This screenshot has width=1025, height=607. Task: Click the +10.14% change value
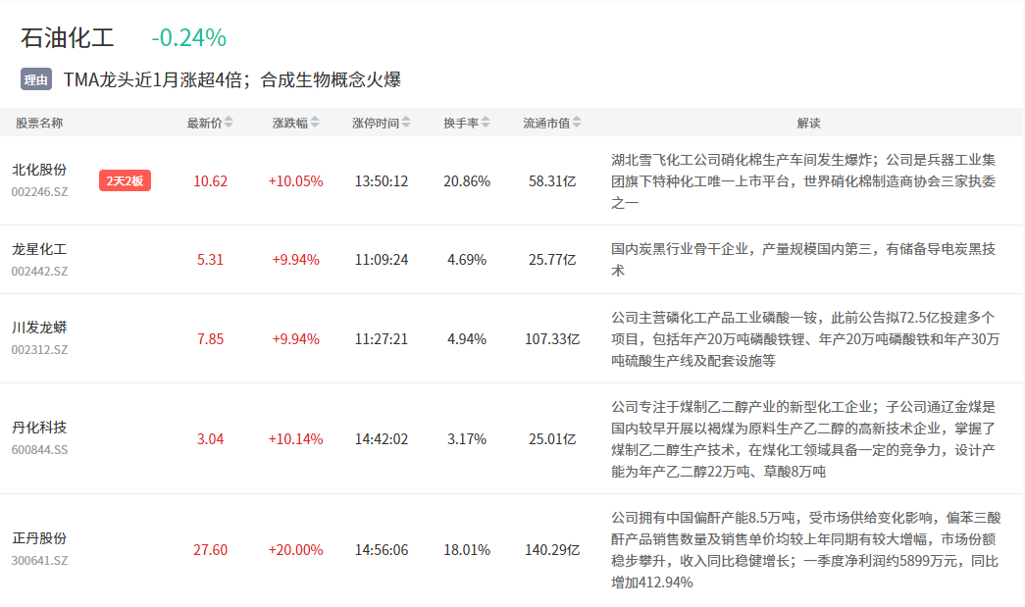[x=295, y=438]
